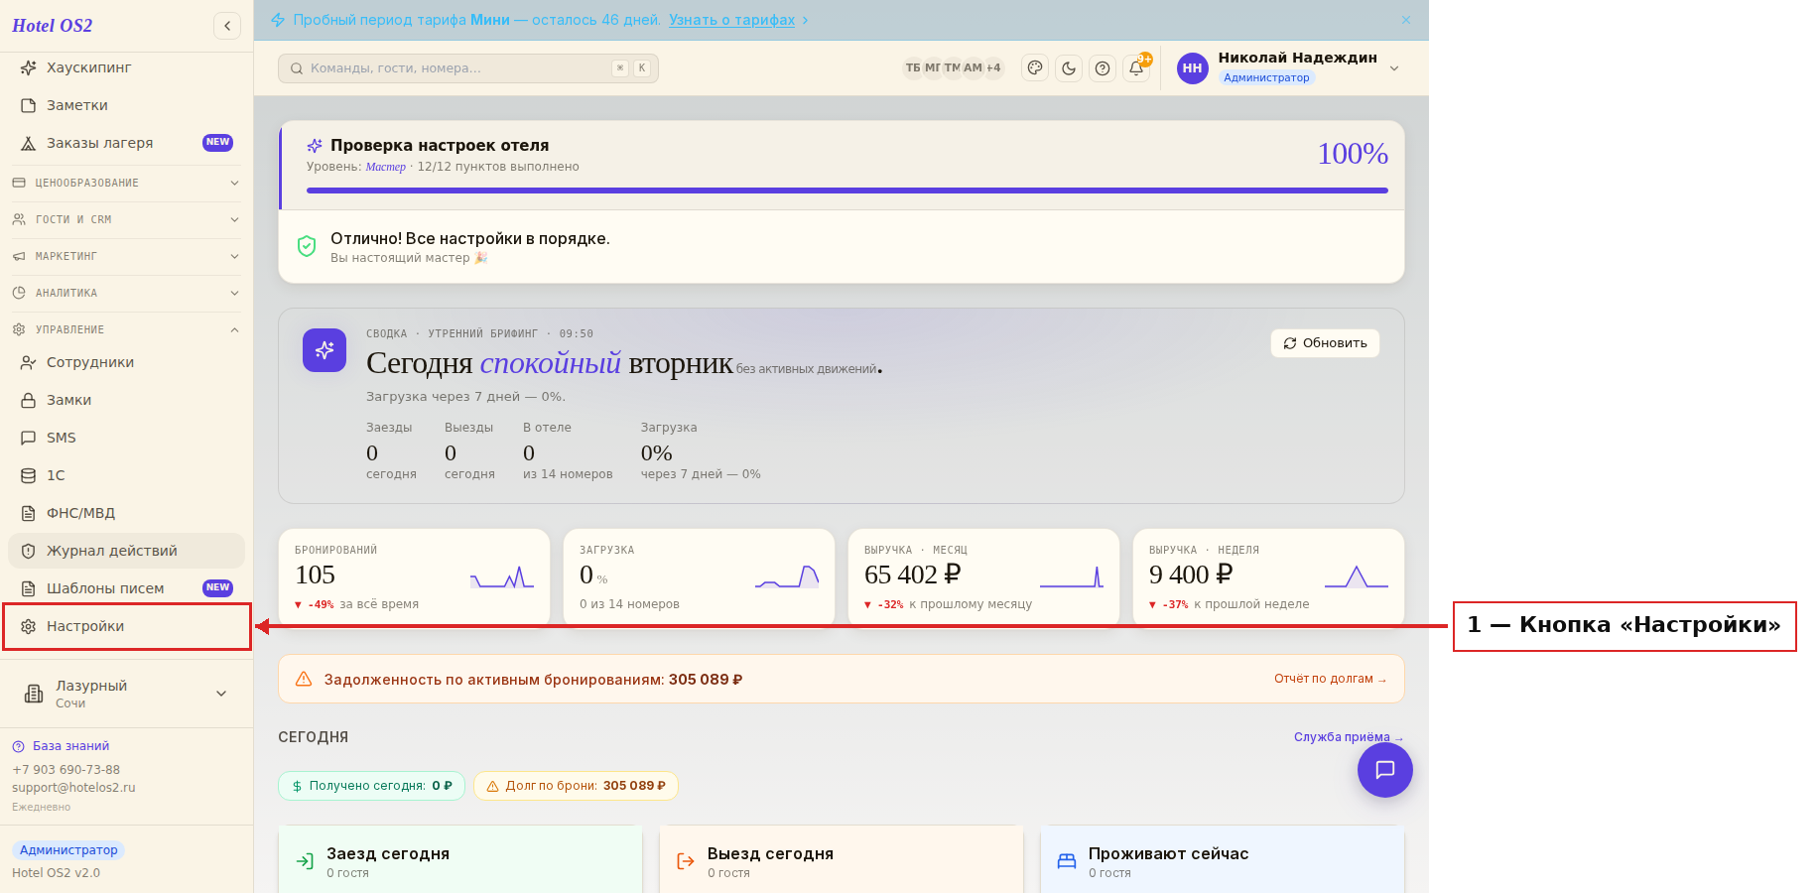The width and height of the screenshot is (1820, 893).
Task: Open the chat bubble floating button
Action: (x=1385, y=770)
